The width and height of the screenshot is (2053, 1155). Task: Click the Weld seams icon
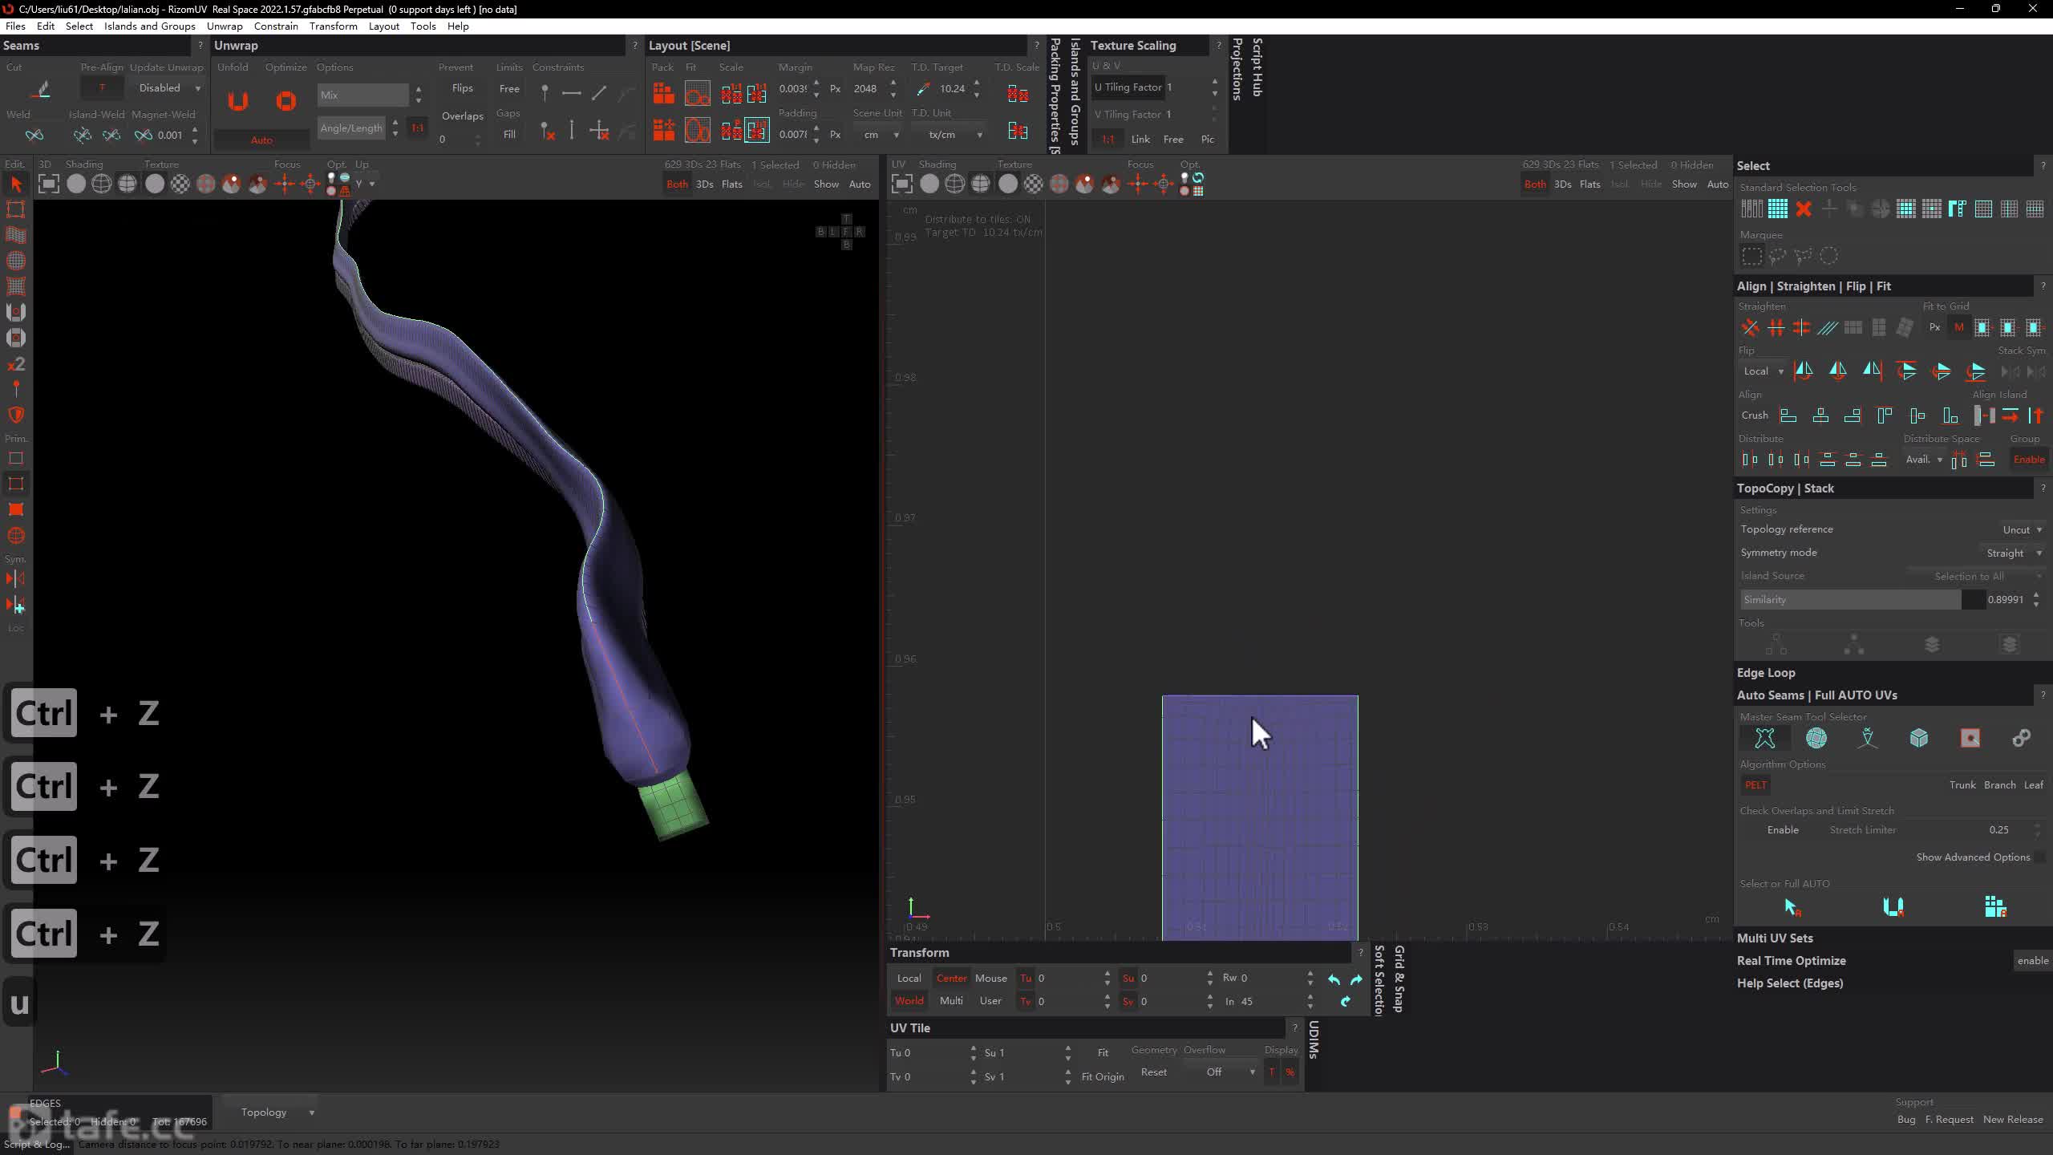pyautogui.click(x=34, y=135)
